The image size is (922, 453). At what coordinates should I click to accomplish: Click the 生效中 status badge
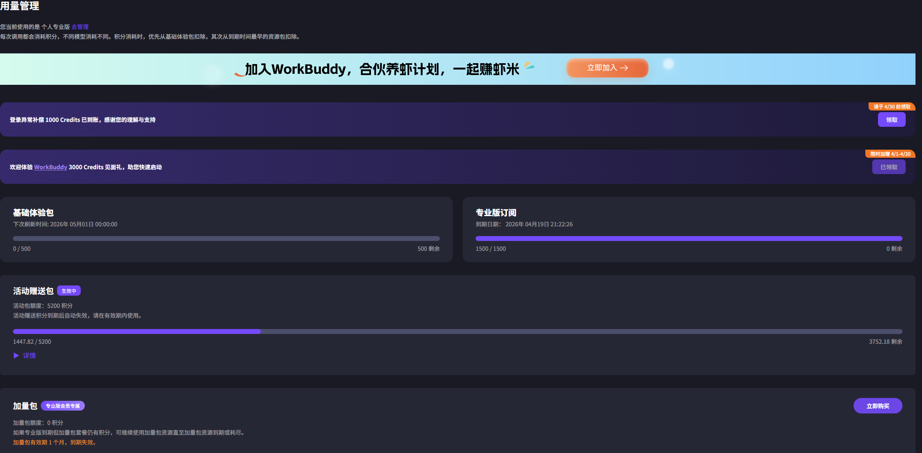coord(69,291)
